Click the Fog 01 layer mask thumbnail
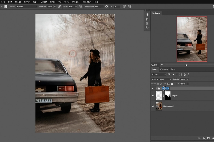The width and height of the screenshot is (214, 142). pos(168,96)
